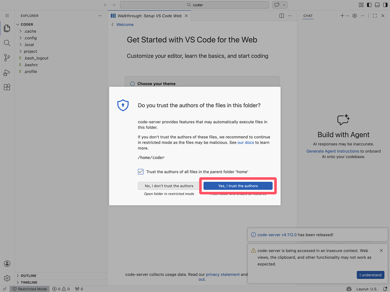Open the Search view in activity bar
The height and width of the screenshot is (292, 390).
pos(7,43)
